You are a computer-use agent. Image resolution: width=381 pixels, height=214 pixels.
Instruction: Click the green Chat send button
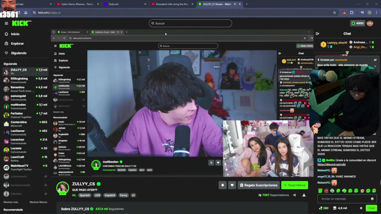point(371,208)
